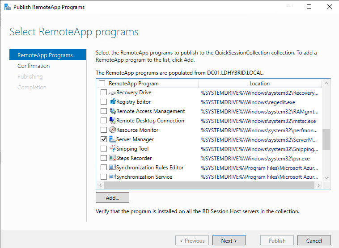Click the Cancel button
339x248 pixels.
coord(314,241)
